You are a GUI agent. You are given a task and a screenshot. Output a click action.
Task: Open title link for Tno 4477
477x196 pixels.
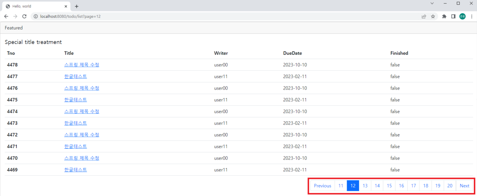pos(76,76)
